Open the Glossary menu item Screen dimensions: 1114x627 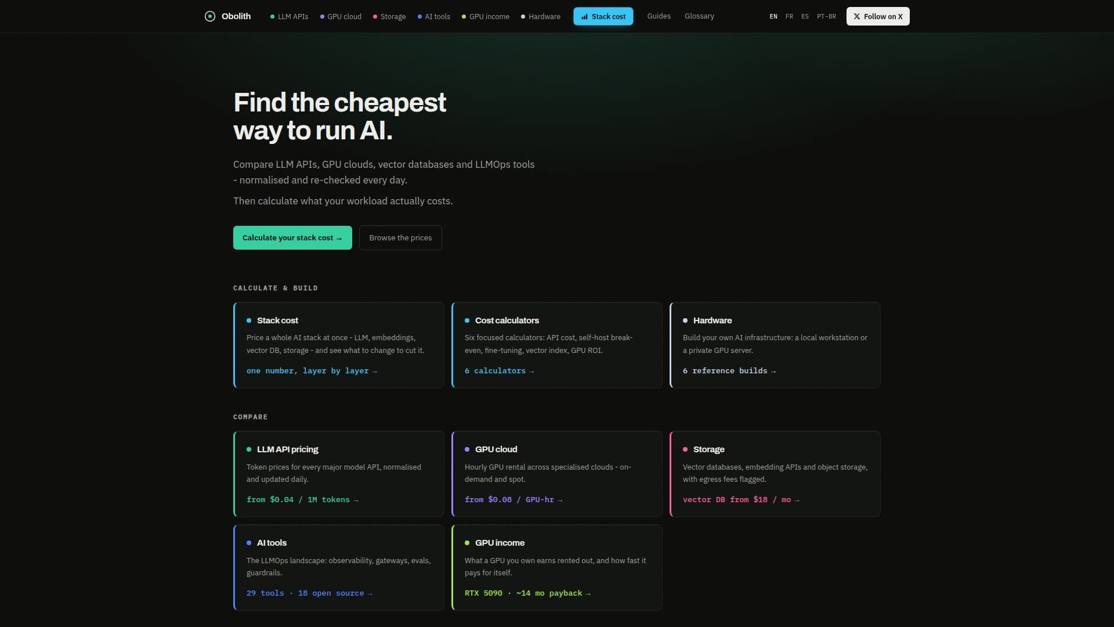click(x=699, y=16)
